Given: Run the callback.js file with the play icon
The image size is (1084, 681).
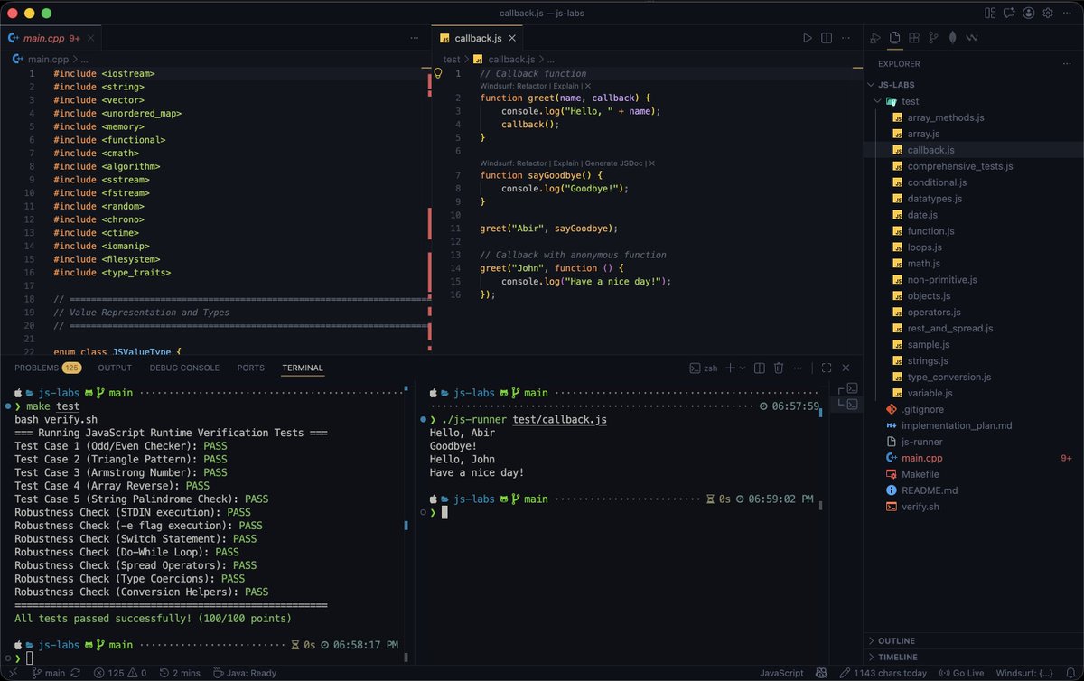Looking at the screenshot, I should [808, 38].
